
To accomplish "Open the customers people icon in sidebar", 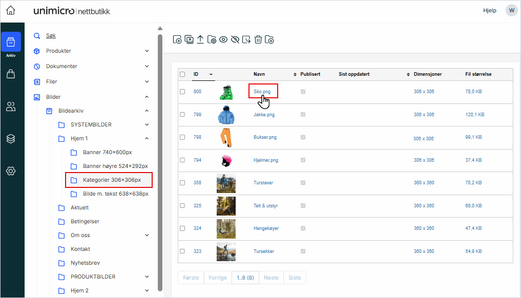I will (11, 107).
